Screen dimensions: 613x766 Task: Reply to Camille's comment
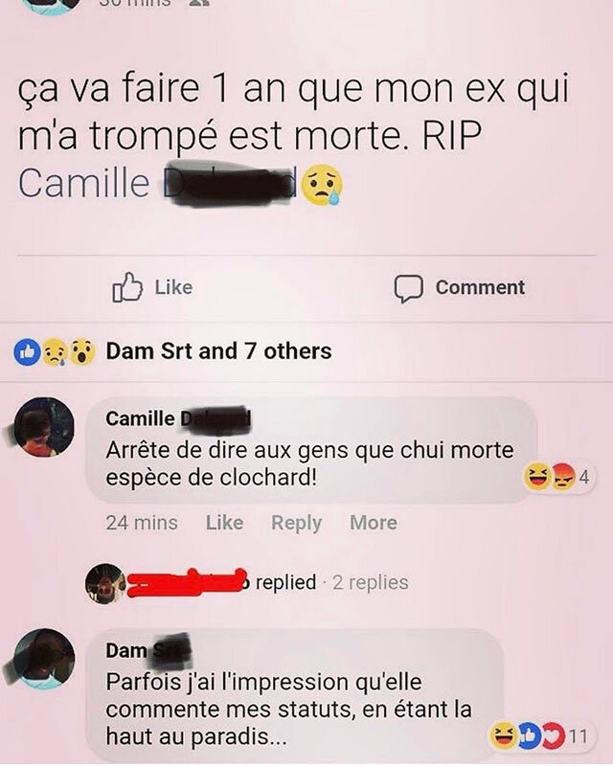point(296,524)
